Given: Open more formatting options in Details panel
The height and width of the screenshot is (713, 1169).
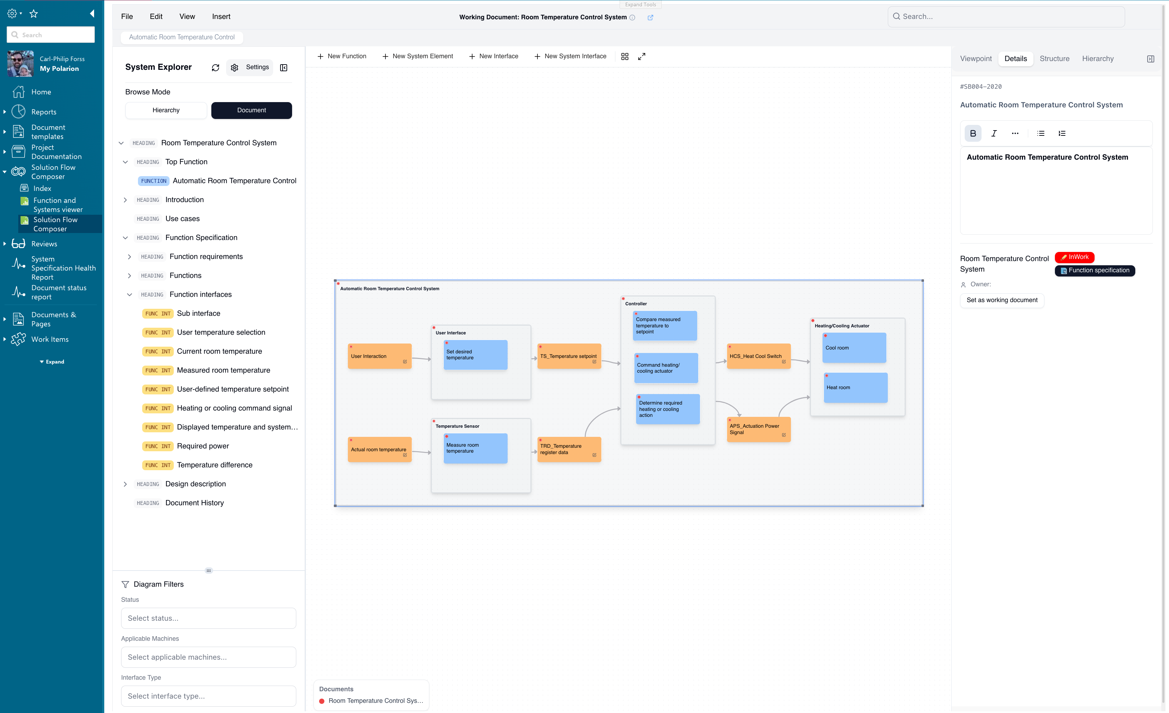Looking at the screenshot, I should pos(1015,133).
